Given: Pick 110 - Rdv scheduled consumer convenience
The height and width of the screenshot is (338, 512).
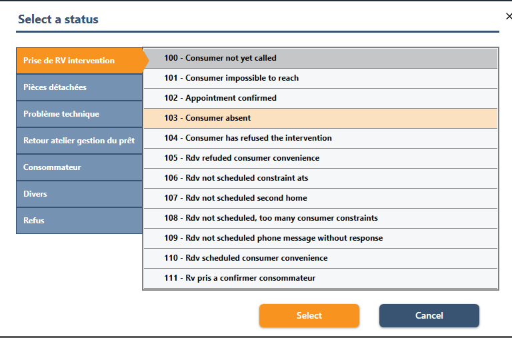Looking at the screenshot, I should point(320,258).
